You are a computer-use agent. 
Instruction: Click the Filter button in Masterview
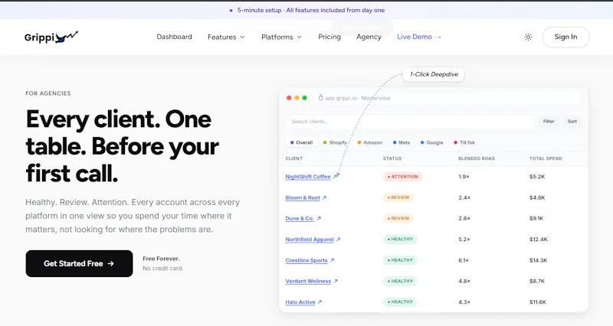tap(549, 122)
